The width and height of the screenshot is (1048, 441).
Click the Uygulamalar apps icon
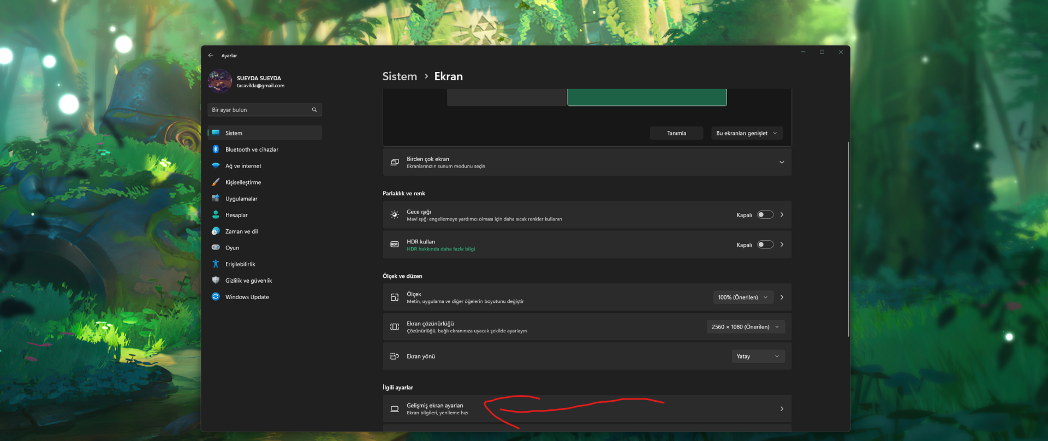(x=216, y=198)
